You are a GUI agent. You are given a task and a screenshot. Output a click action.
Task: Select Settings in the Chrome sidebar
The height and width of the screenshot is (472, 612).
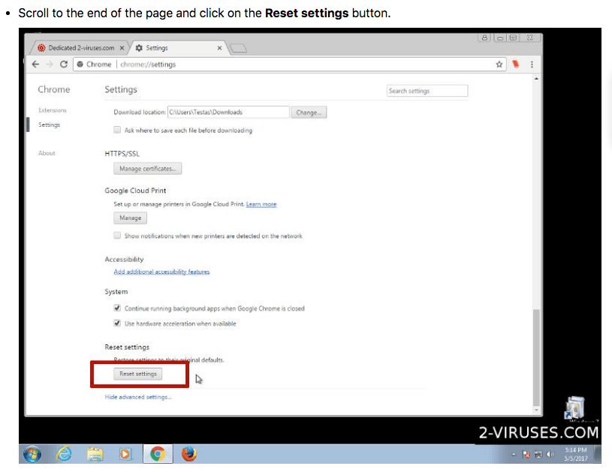pyautogui.click(x=49, y=125)
